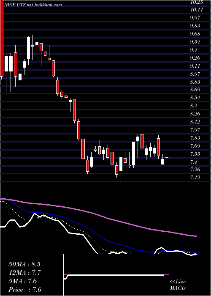Click the 7.55 price label
Viewport: 211px width, 296px height.
point(196,154)
